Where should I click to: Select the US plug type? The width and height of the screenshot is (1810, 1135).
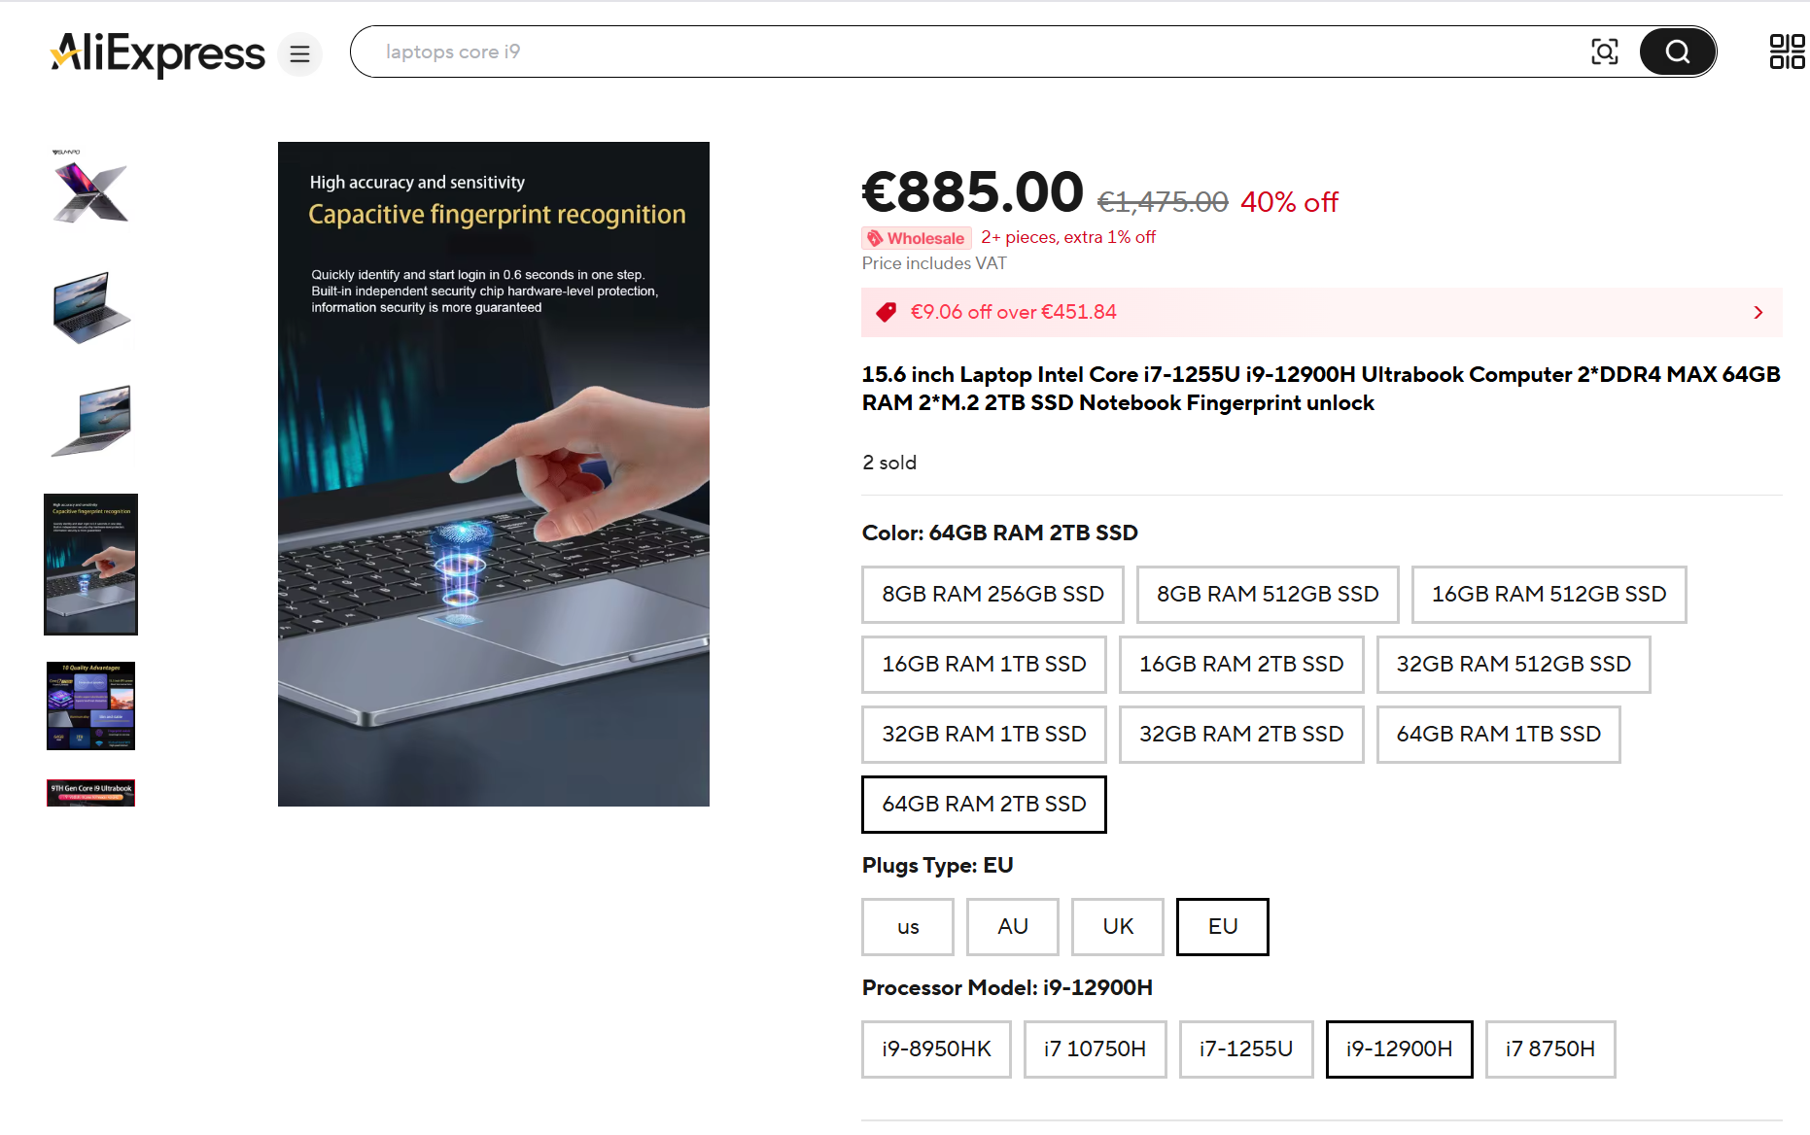click(x=908, y=926)
